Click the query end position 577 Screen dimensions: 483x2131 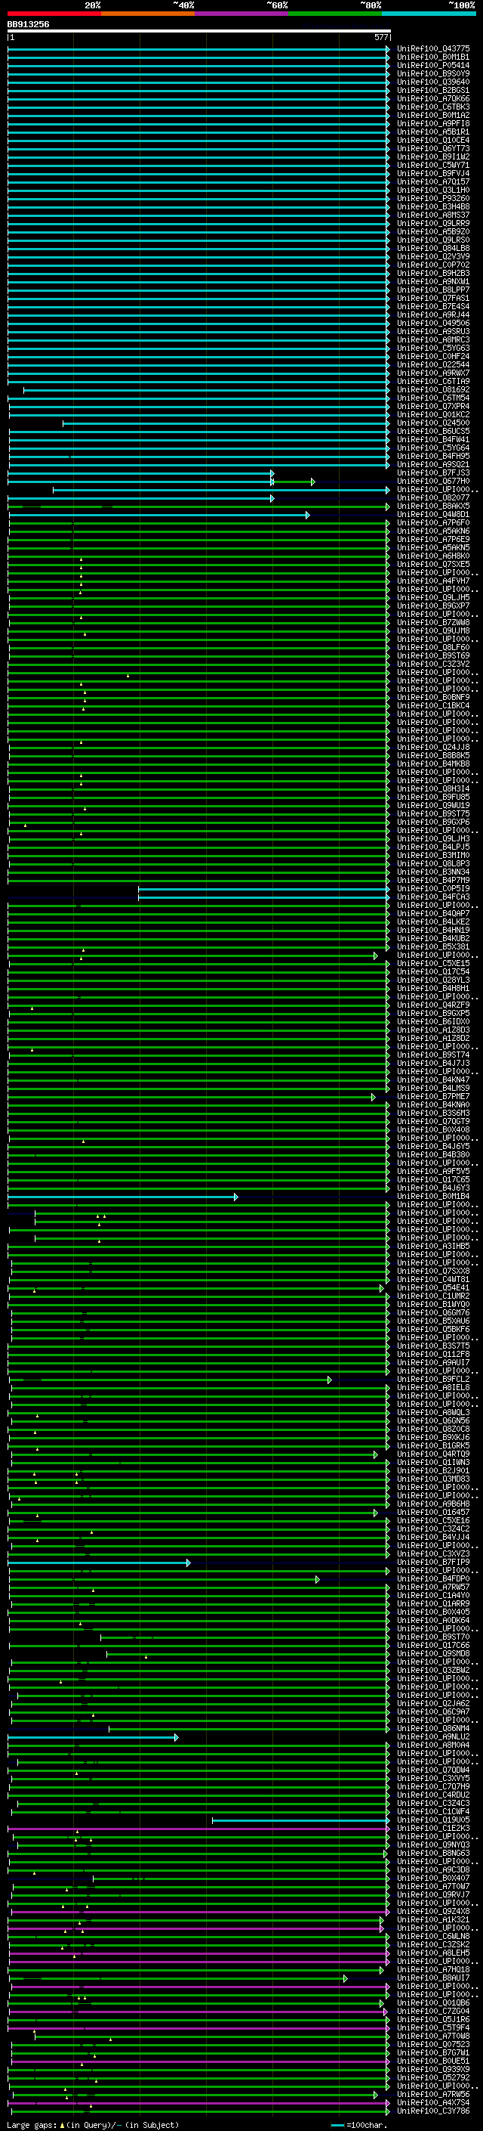pyautogui.click(x=381, y=37)
